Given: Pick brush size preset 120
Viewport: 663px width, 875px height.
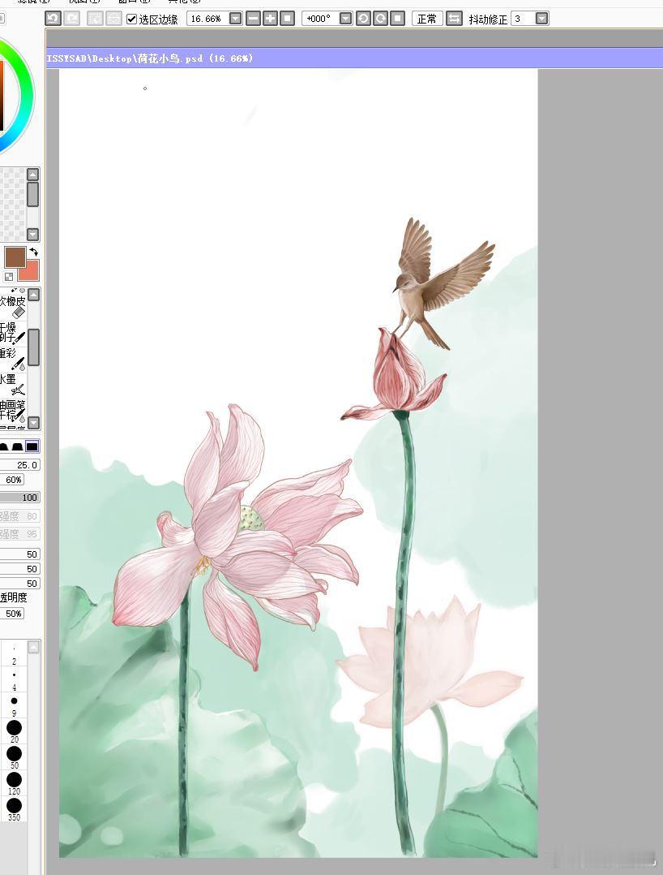Looking at the screenshot, I should [14, 783].
